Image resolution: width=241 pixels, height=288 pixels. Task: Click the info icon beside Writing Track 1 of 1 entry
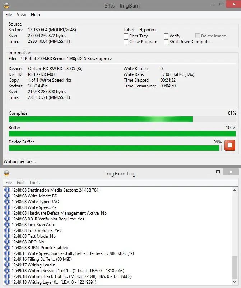point(7,276)
